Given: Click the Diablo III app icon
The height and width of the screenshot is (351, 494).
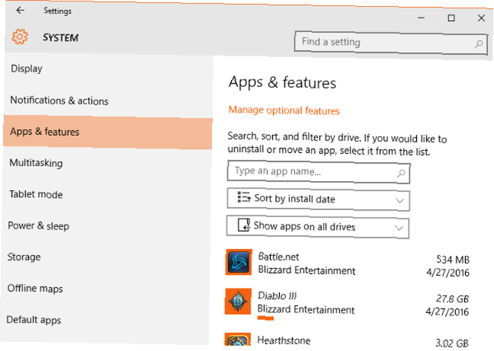Looking at the screenshot, I should click(x=238, y=301).
